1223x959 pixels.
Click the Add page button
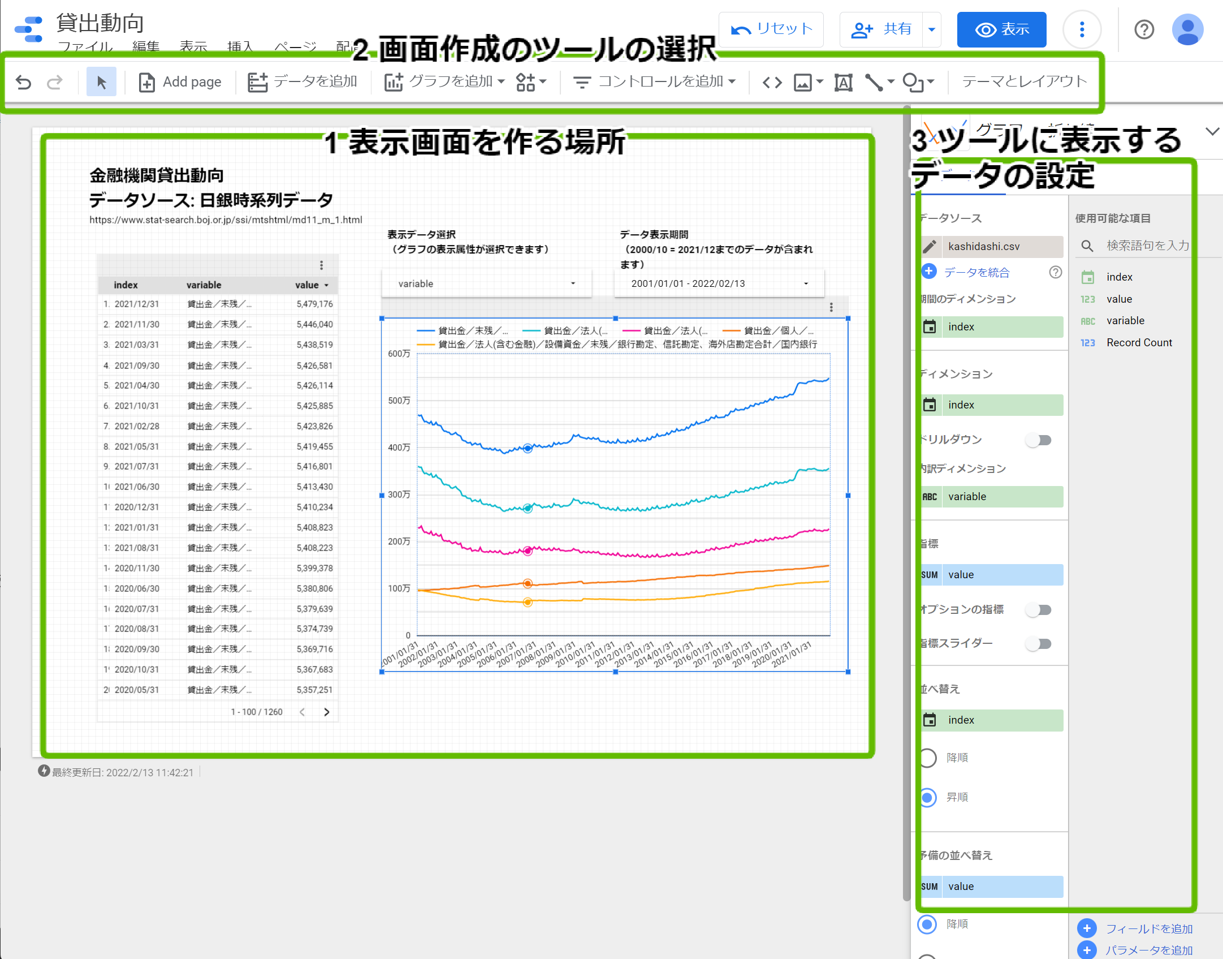(180, 82)
